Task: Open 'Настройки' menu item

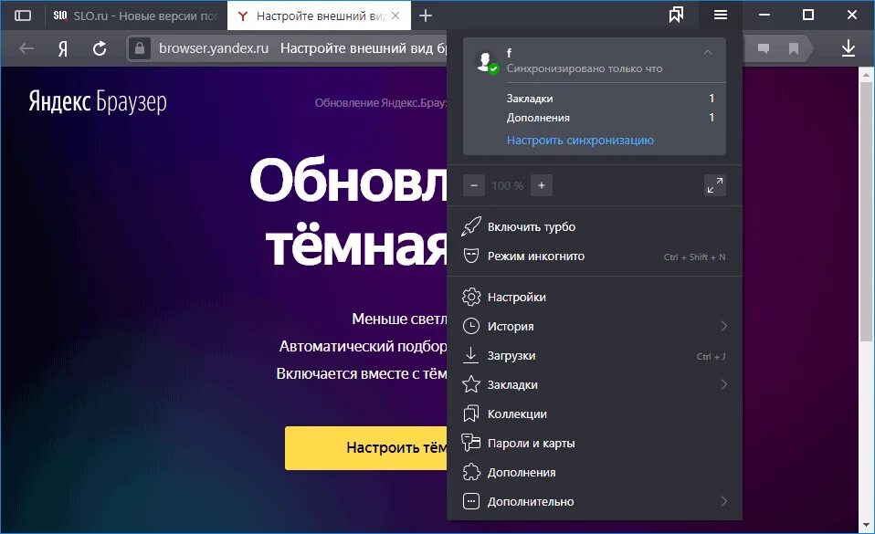Action: coord(595,297)
